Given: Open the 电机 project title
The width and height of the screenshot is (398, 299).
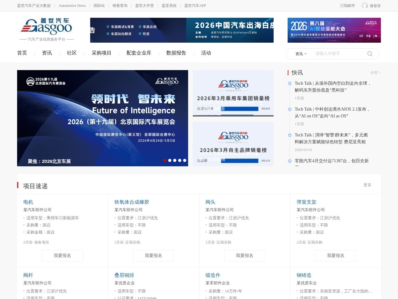Looking at the screenshot, I should [x=28, y=202].
